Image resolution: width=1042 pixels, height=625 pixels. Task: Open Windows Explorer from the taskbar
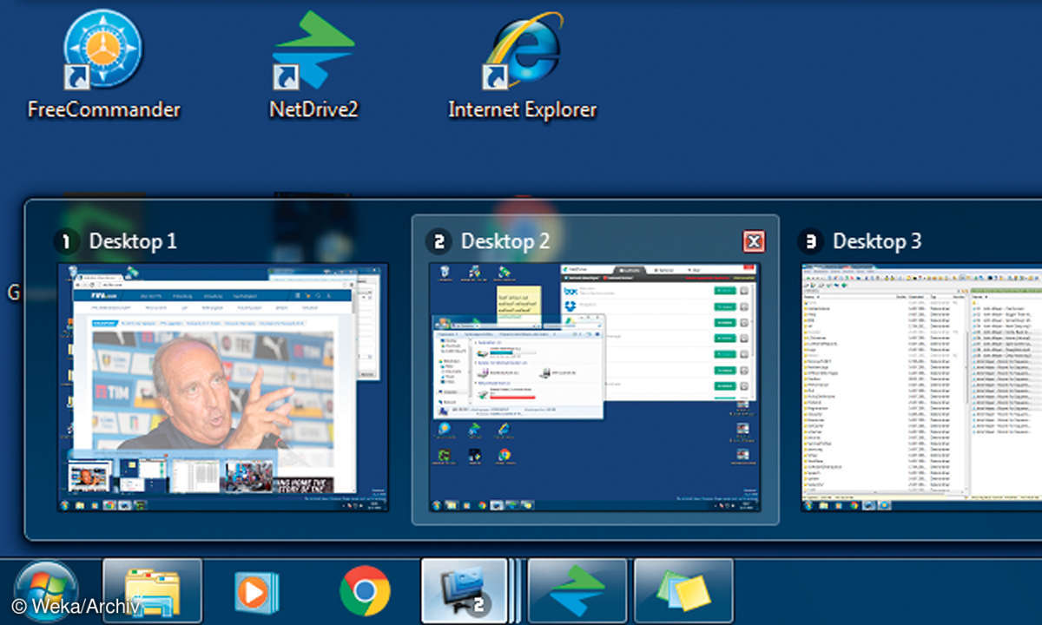click(x=153, y=592)
